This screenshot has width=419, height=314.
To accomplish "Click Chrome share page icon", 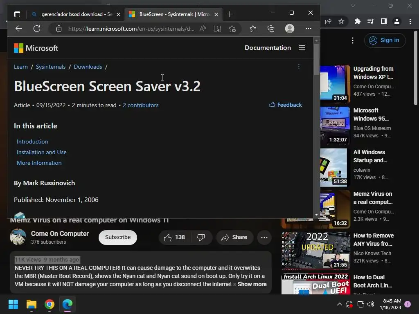I will pyautogui.click(x=328, y=21).
